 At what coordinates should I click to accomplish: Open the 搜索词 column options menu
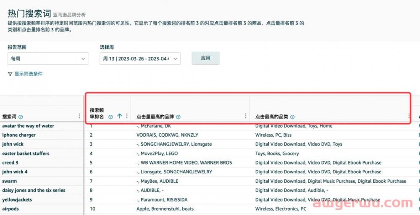pos(79,116)
